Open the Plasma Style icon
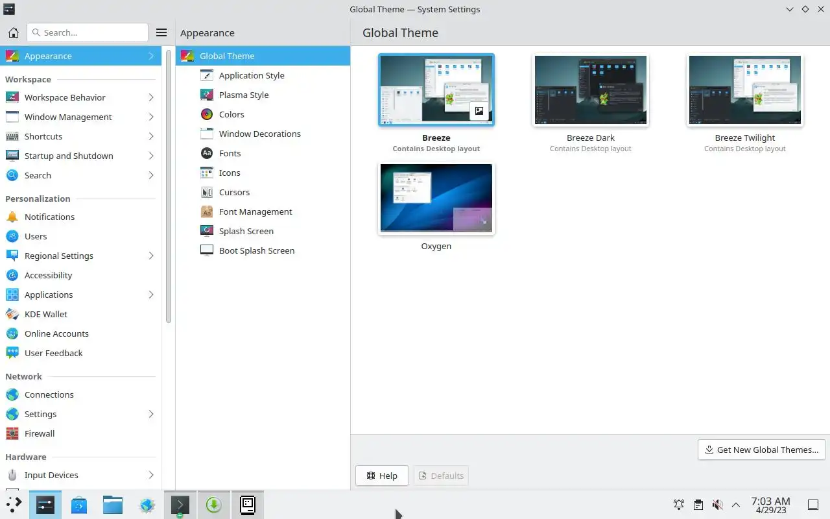The width and height of the screenshot is (830, 519). click(x=207, y=95)
